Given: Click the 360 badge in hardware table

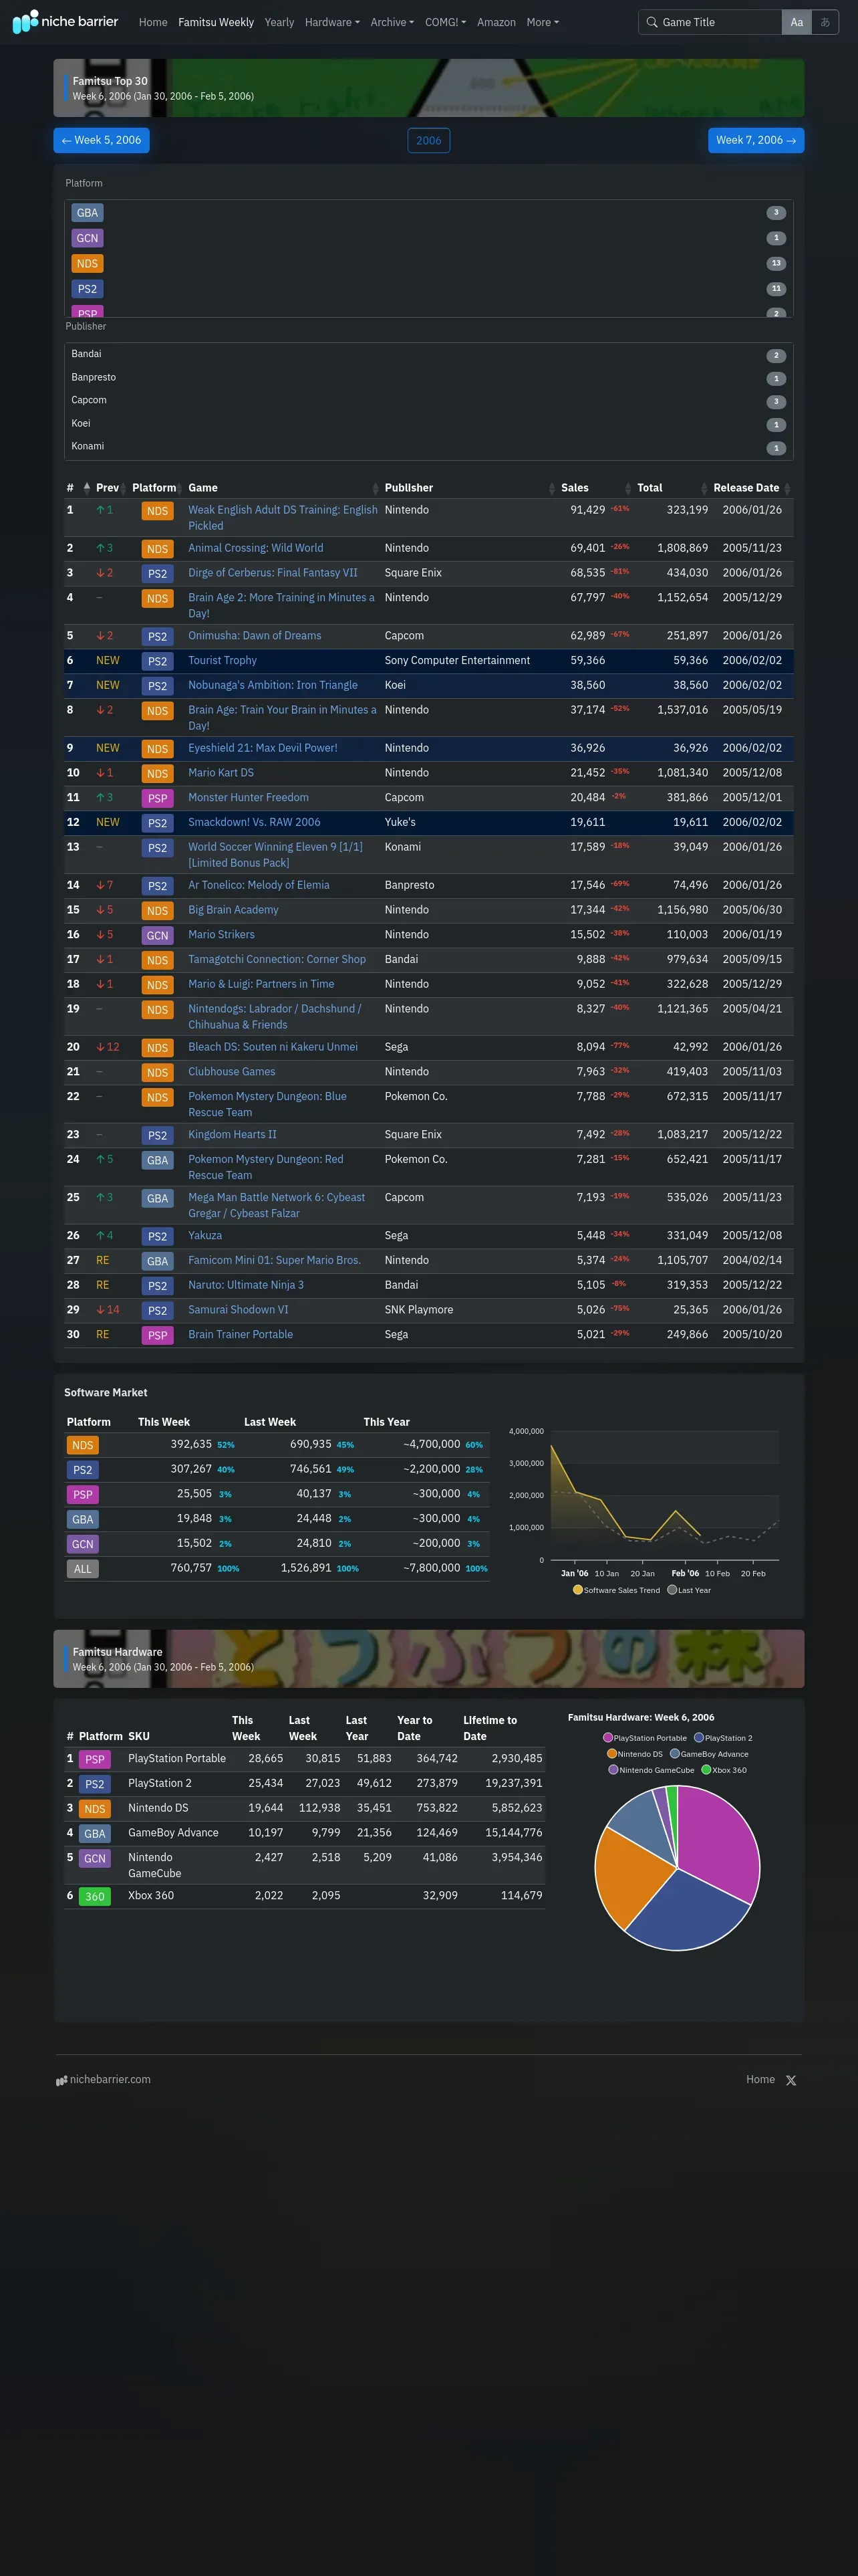Looking at the screenshot, I should point(95,1897).
